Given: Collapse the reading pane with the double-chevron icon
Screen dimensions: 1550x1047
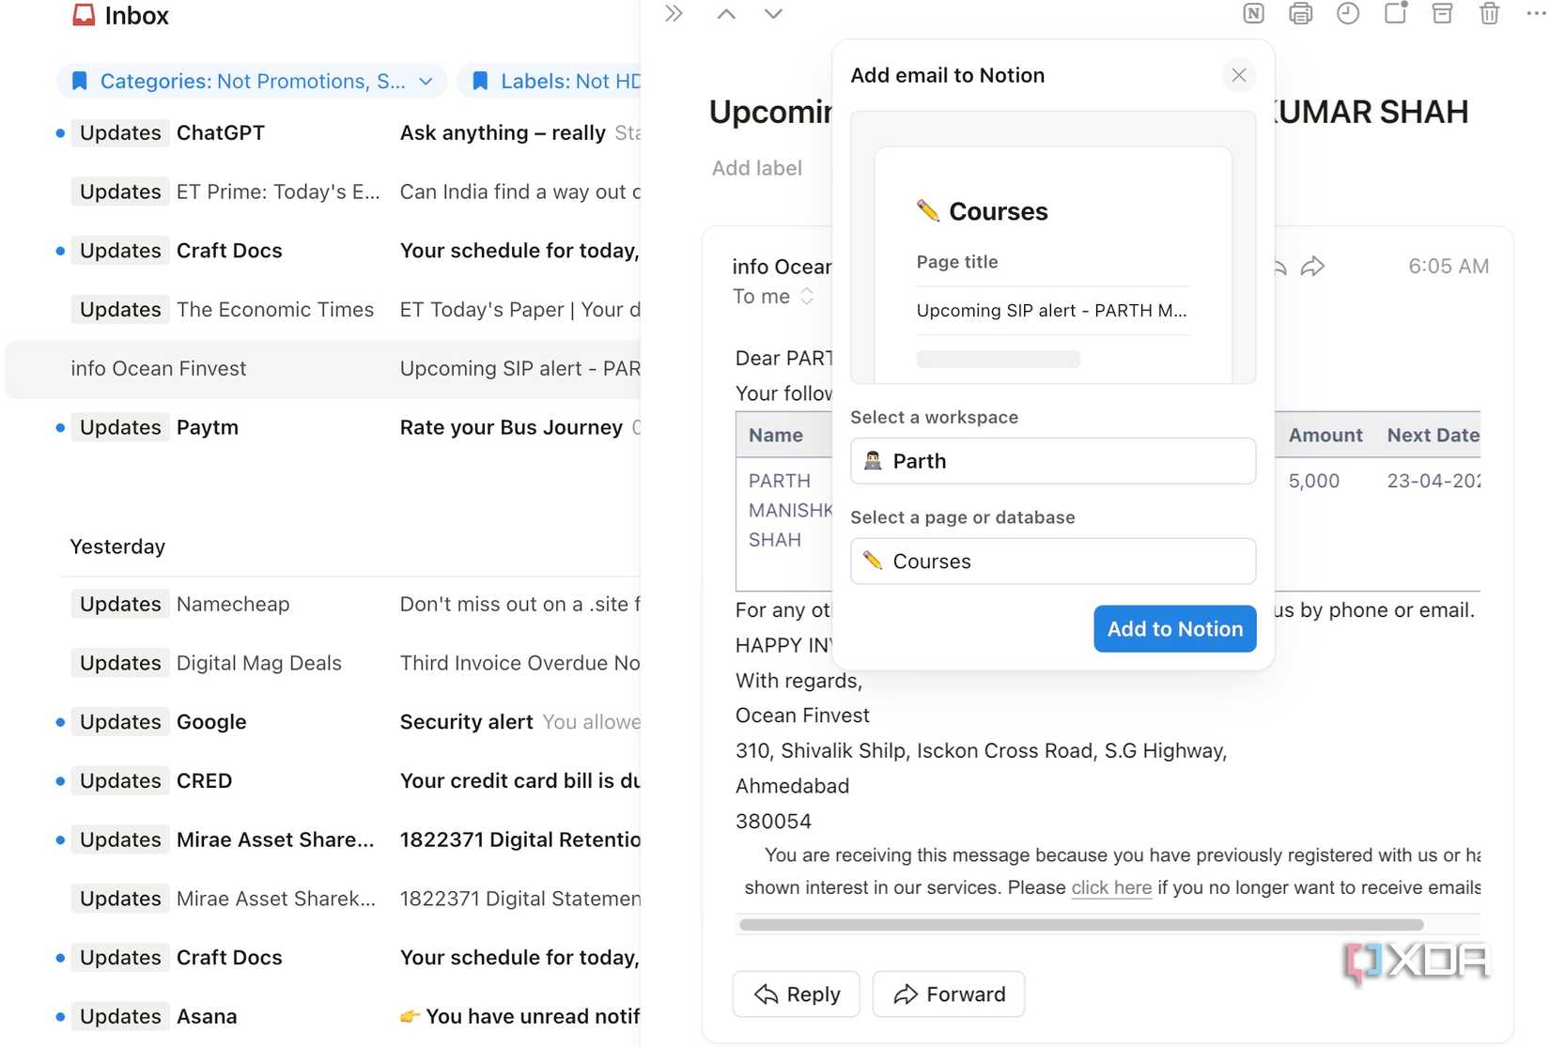Looking at the screenshot, I should click(x=673, y=14).
